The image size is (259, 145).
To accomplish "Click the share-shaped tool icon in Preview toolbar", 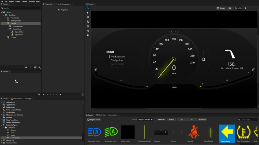I will [x=88, y=30].
